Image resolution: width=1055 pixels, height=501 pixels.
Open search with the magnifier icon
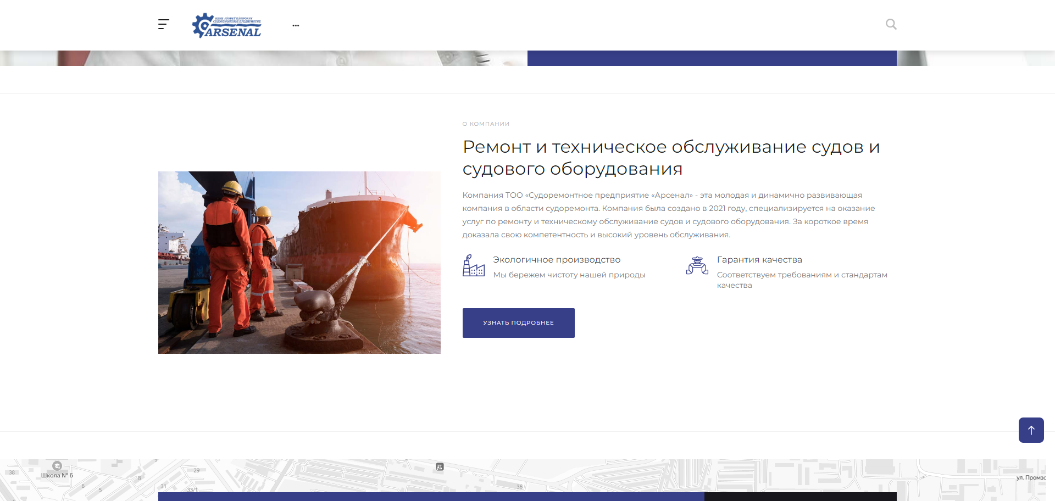tap(891, 24)
